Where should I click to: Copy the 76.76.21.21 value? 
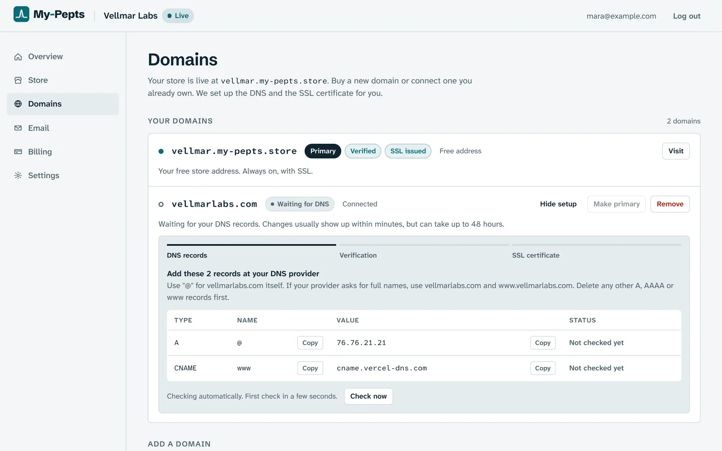click(x=542, y=343)
